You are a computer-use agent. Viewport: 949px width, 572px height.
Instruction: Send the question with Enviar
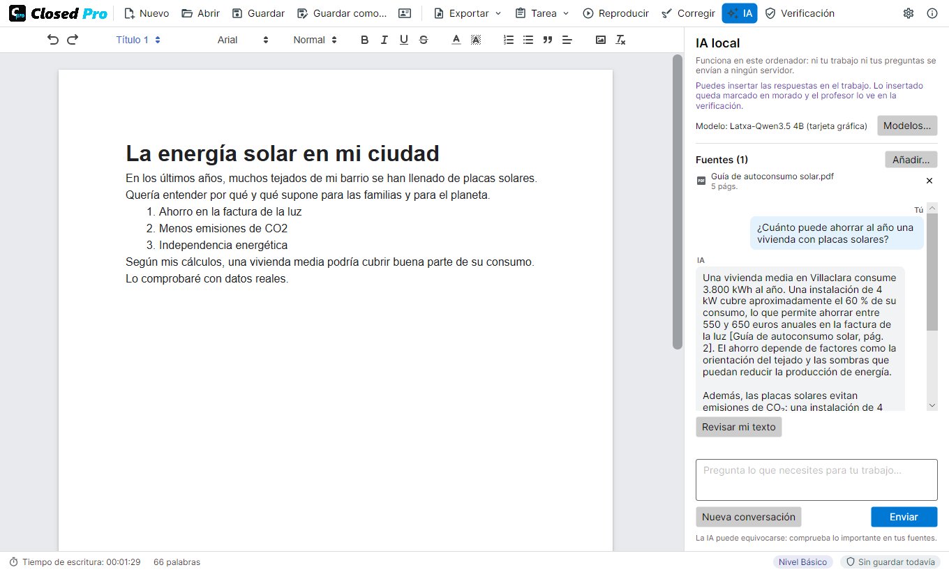[x=904, y=517]
